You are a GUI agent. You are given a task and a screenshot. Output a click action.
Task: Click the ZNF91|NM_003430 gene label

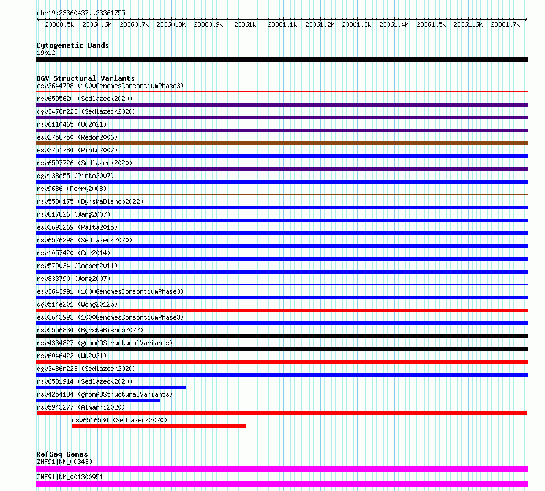64,462
